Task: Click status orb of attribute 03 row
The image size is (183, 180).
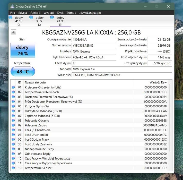Action: pyautogui.click(x=13, y=97)
